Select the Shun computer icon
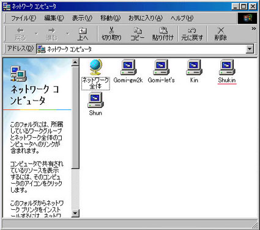 click(95, 100)
